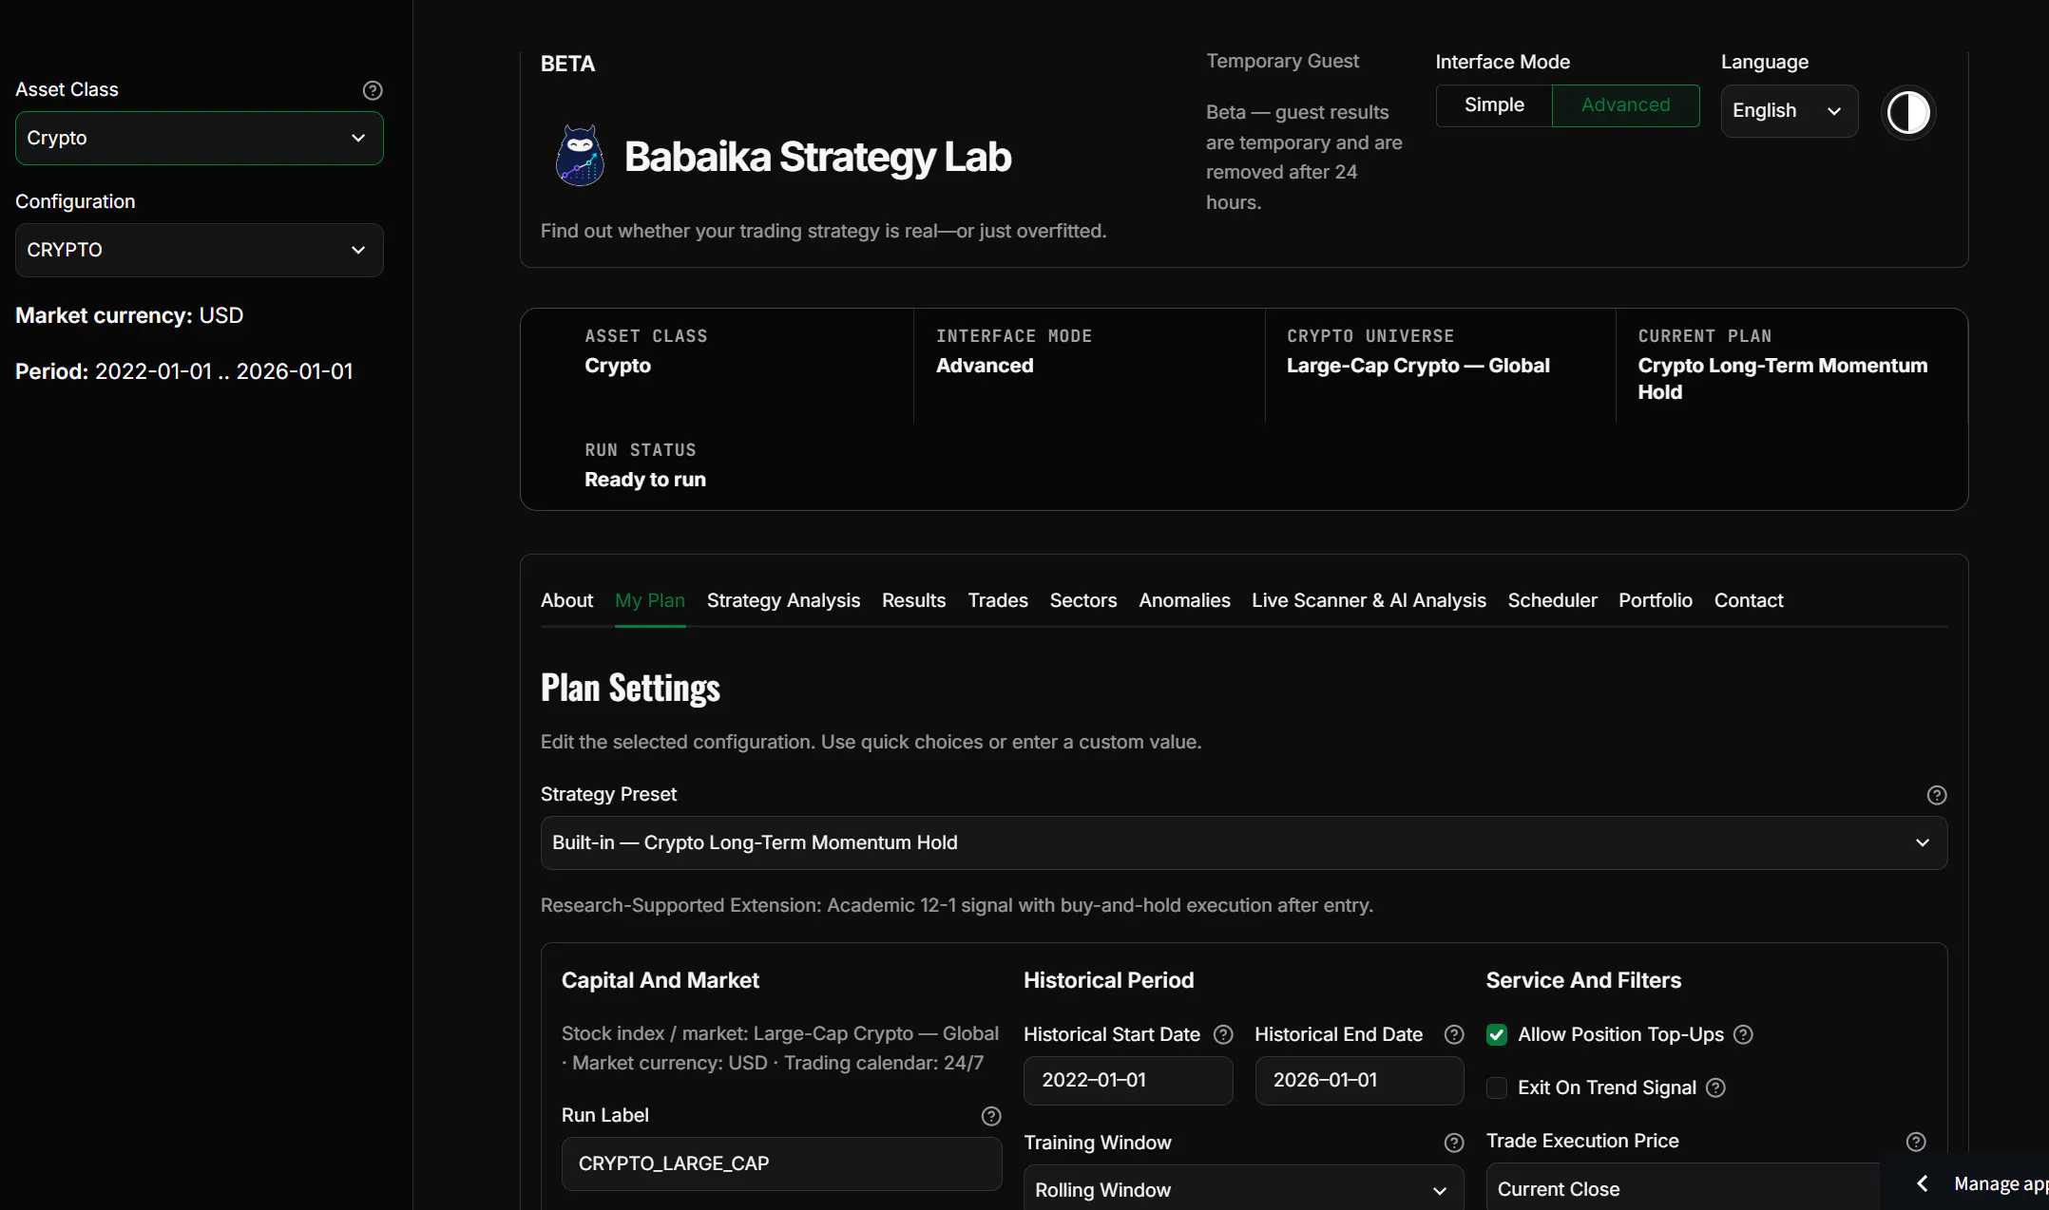Open the Contact tab

(1748, 600)
